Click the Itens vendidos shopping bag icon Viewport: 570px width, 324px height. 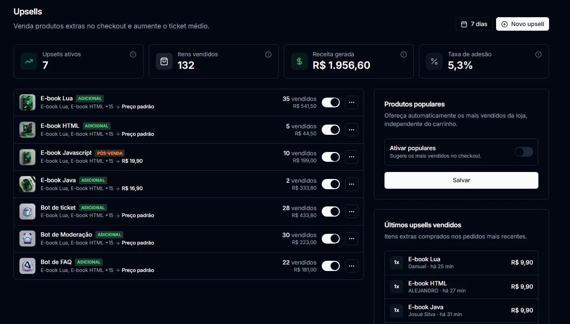coord(164,61)
